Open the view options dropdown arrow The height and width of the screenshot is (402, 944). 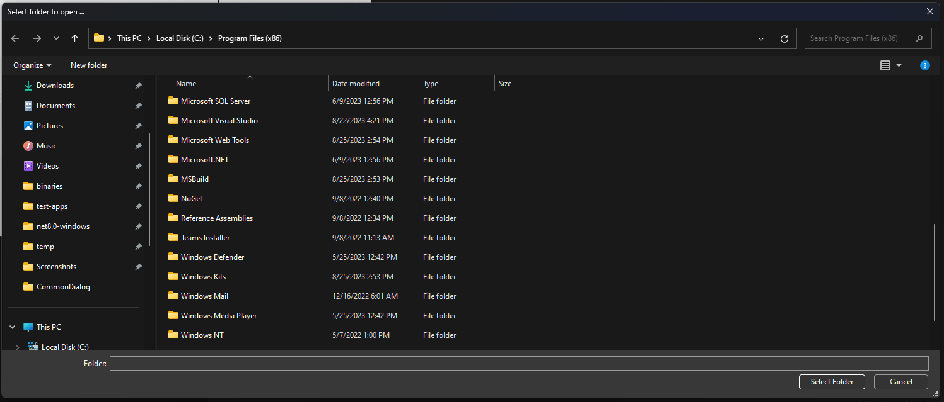(x=899, y=65)
